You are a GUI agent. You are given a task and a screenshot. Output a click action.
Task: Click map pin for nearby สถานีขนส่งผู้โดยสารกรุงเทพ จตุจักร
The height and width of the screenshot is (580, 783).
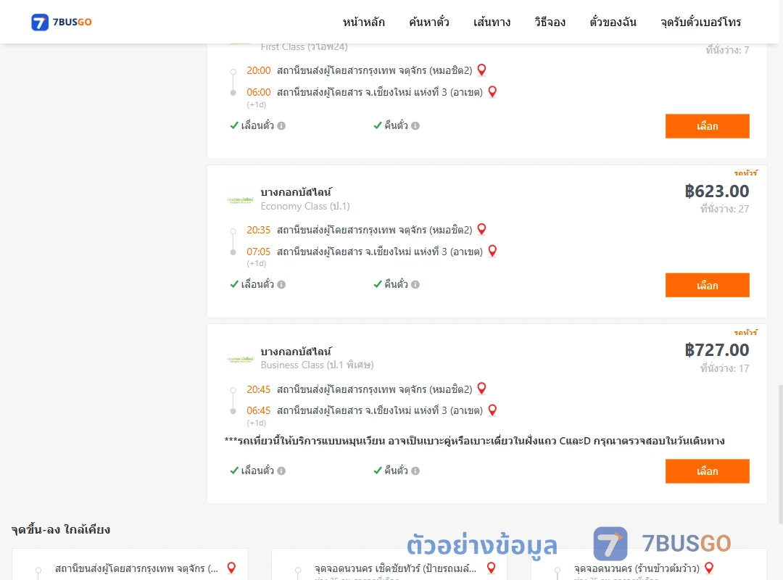(x=232, y=568)
